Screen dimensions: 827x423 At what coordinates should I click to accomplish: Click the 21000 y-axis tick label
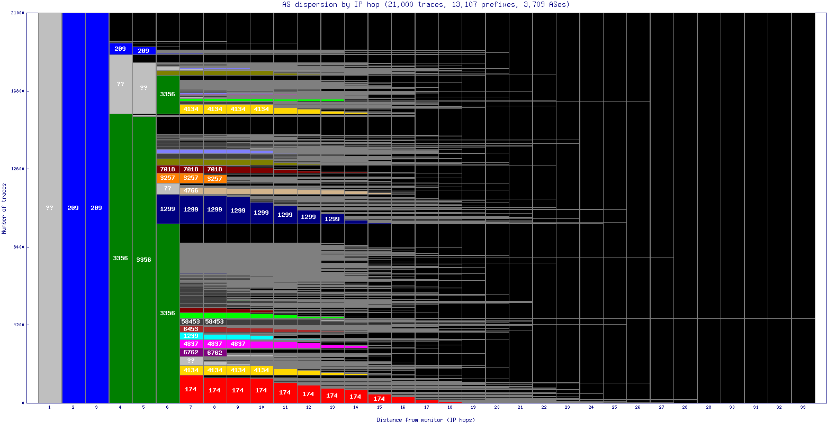point(17,13)
